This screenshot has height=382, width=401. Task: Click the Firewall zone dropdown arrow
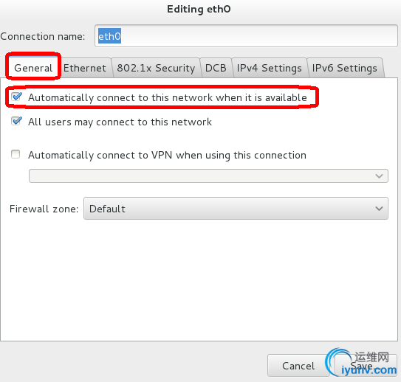click(379, 209)
